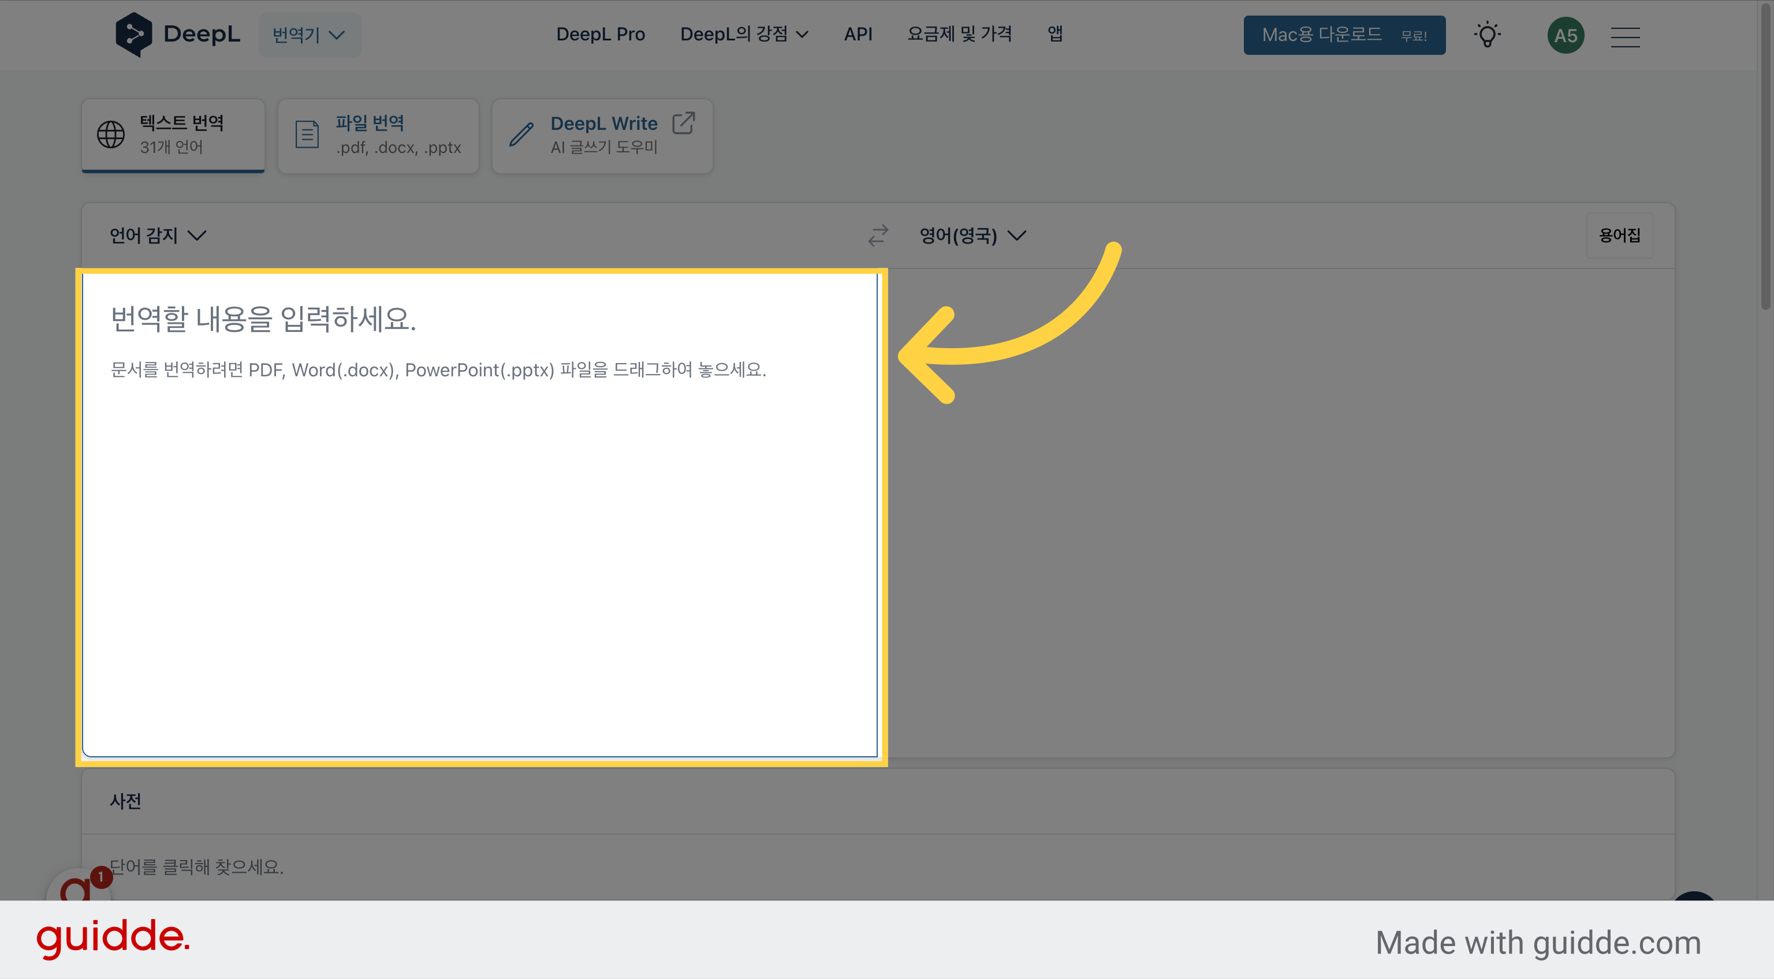Open the hamburger menu icon
Image resolution: width=1774 pixels, height=979 pixels.
point(1625,36)
